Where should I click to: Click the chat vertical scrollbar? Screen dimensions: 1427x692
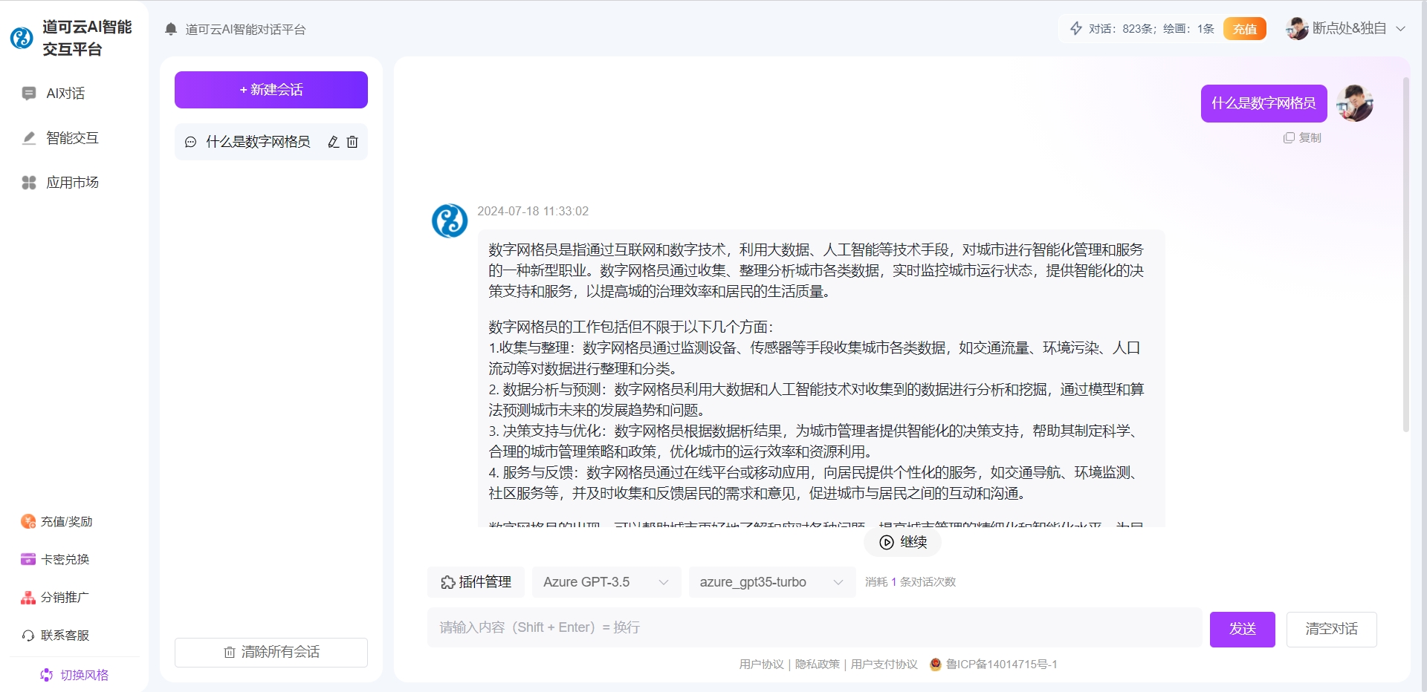[1405, 252]
